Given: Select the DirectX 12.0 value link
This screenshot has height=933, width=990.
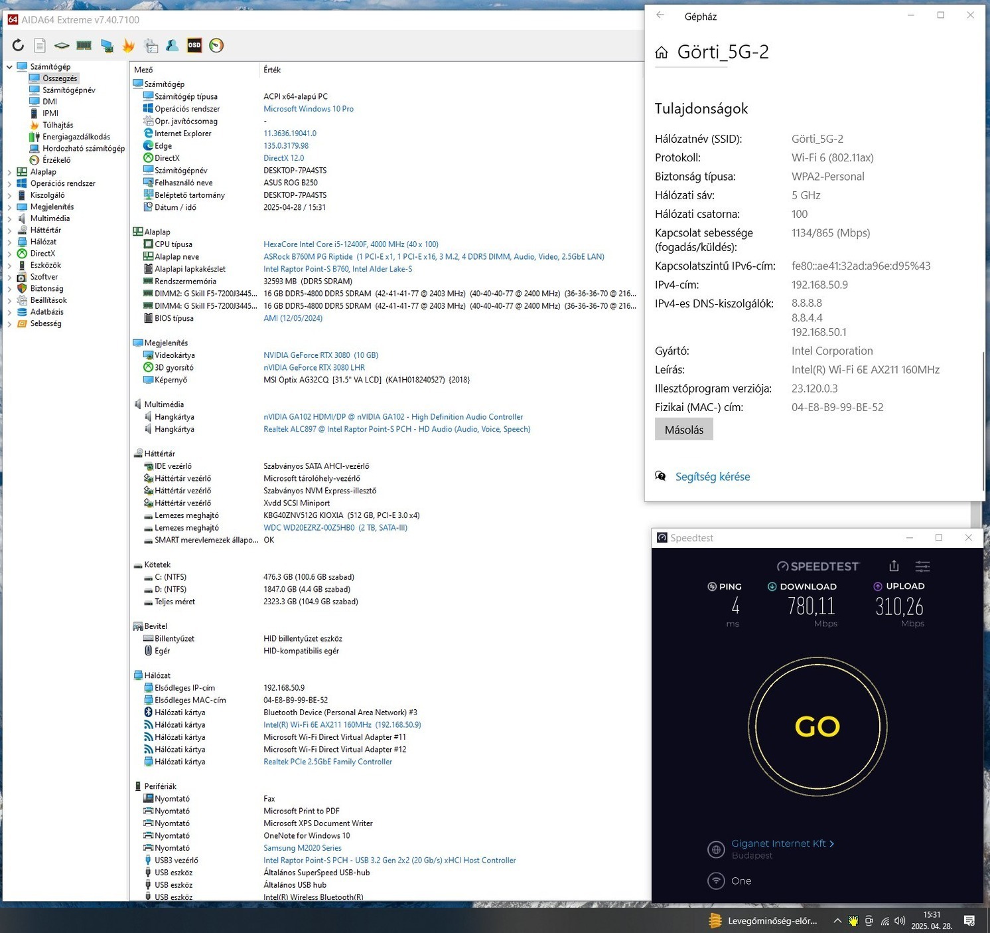Looking at the screenshot, I should (x=283, y=158).
